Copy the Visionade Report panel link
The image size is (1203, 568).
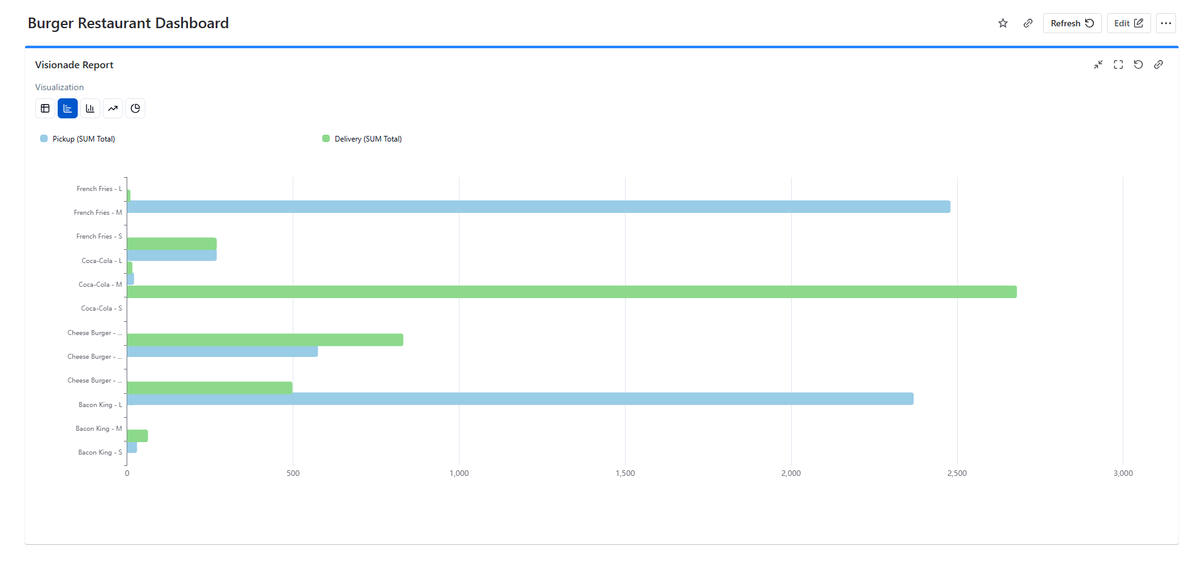click(1158, 65)
